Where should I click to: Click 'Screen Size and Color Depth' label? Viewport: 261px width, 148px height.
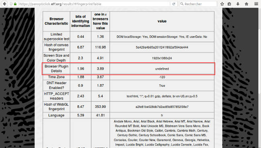pyautogui.click(x=57, y=58)
